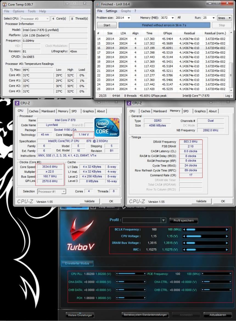Click the Log expander in LinX status bar
The height and width of the screenshot is (321, 236).
pos(228,96)
